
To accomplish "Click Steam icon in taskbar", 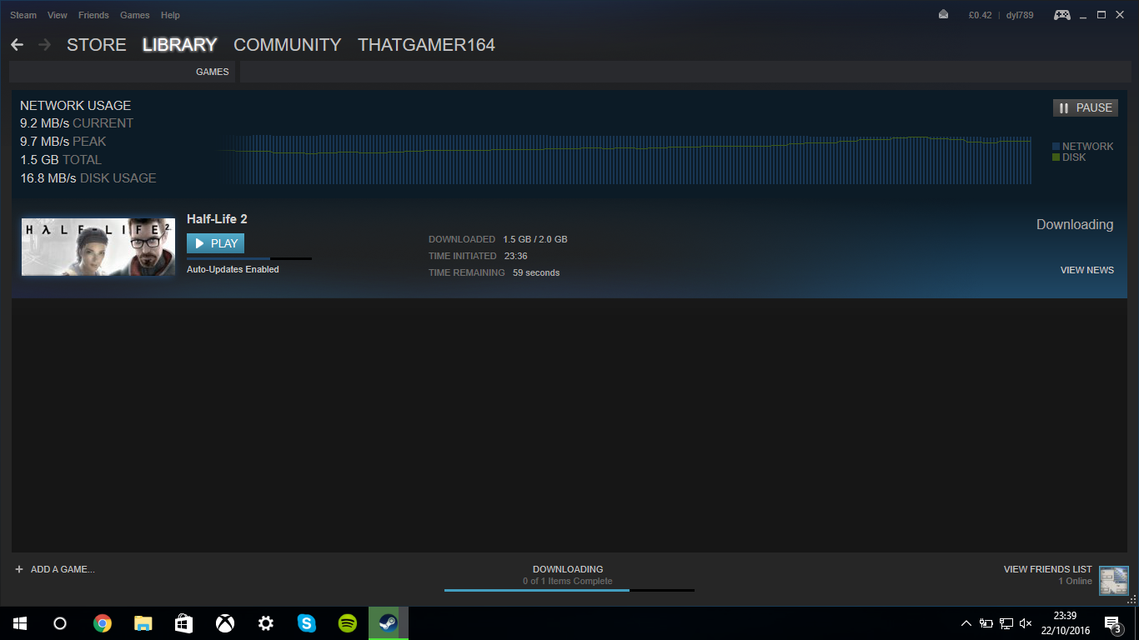I will 389,623.
